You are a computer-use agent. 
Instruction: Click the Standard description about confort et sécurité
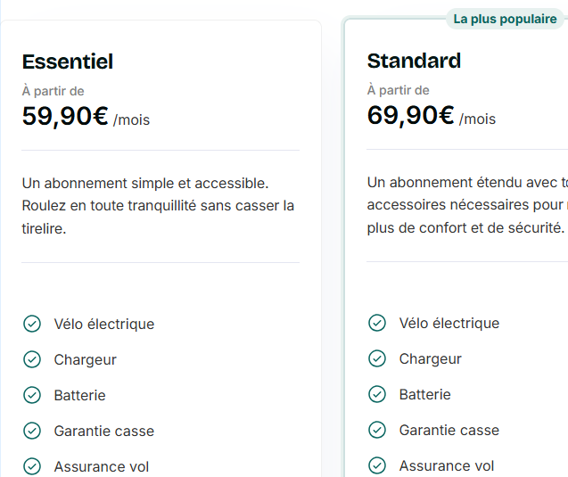[467, 205]
